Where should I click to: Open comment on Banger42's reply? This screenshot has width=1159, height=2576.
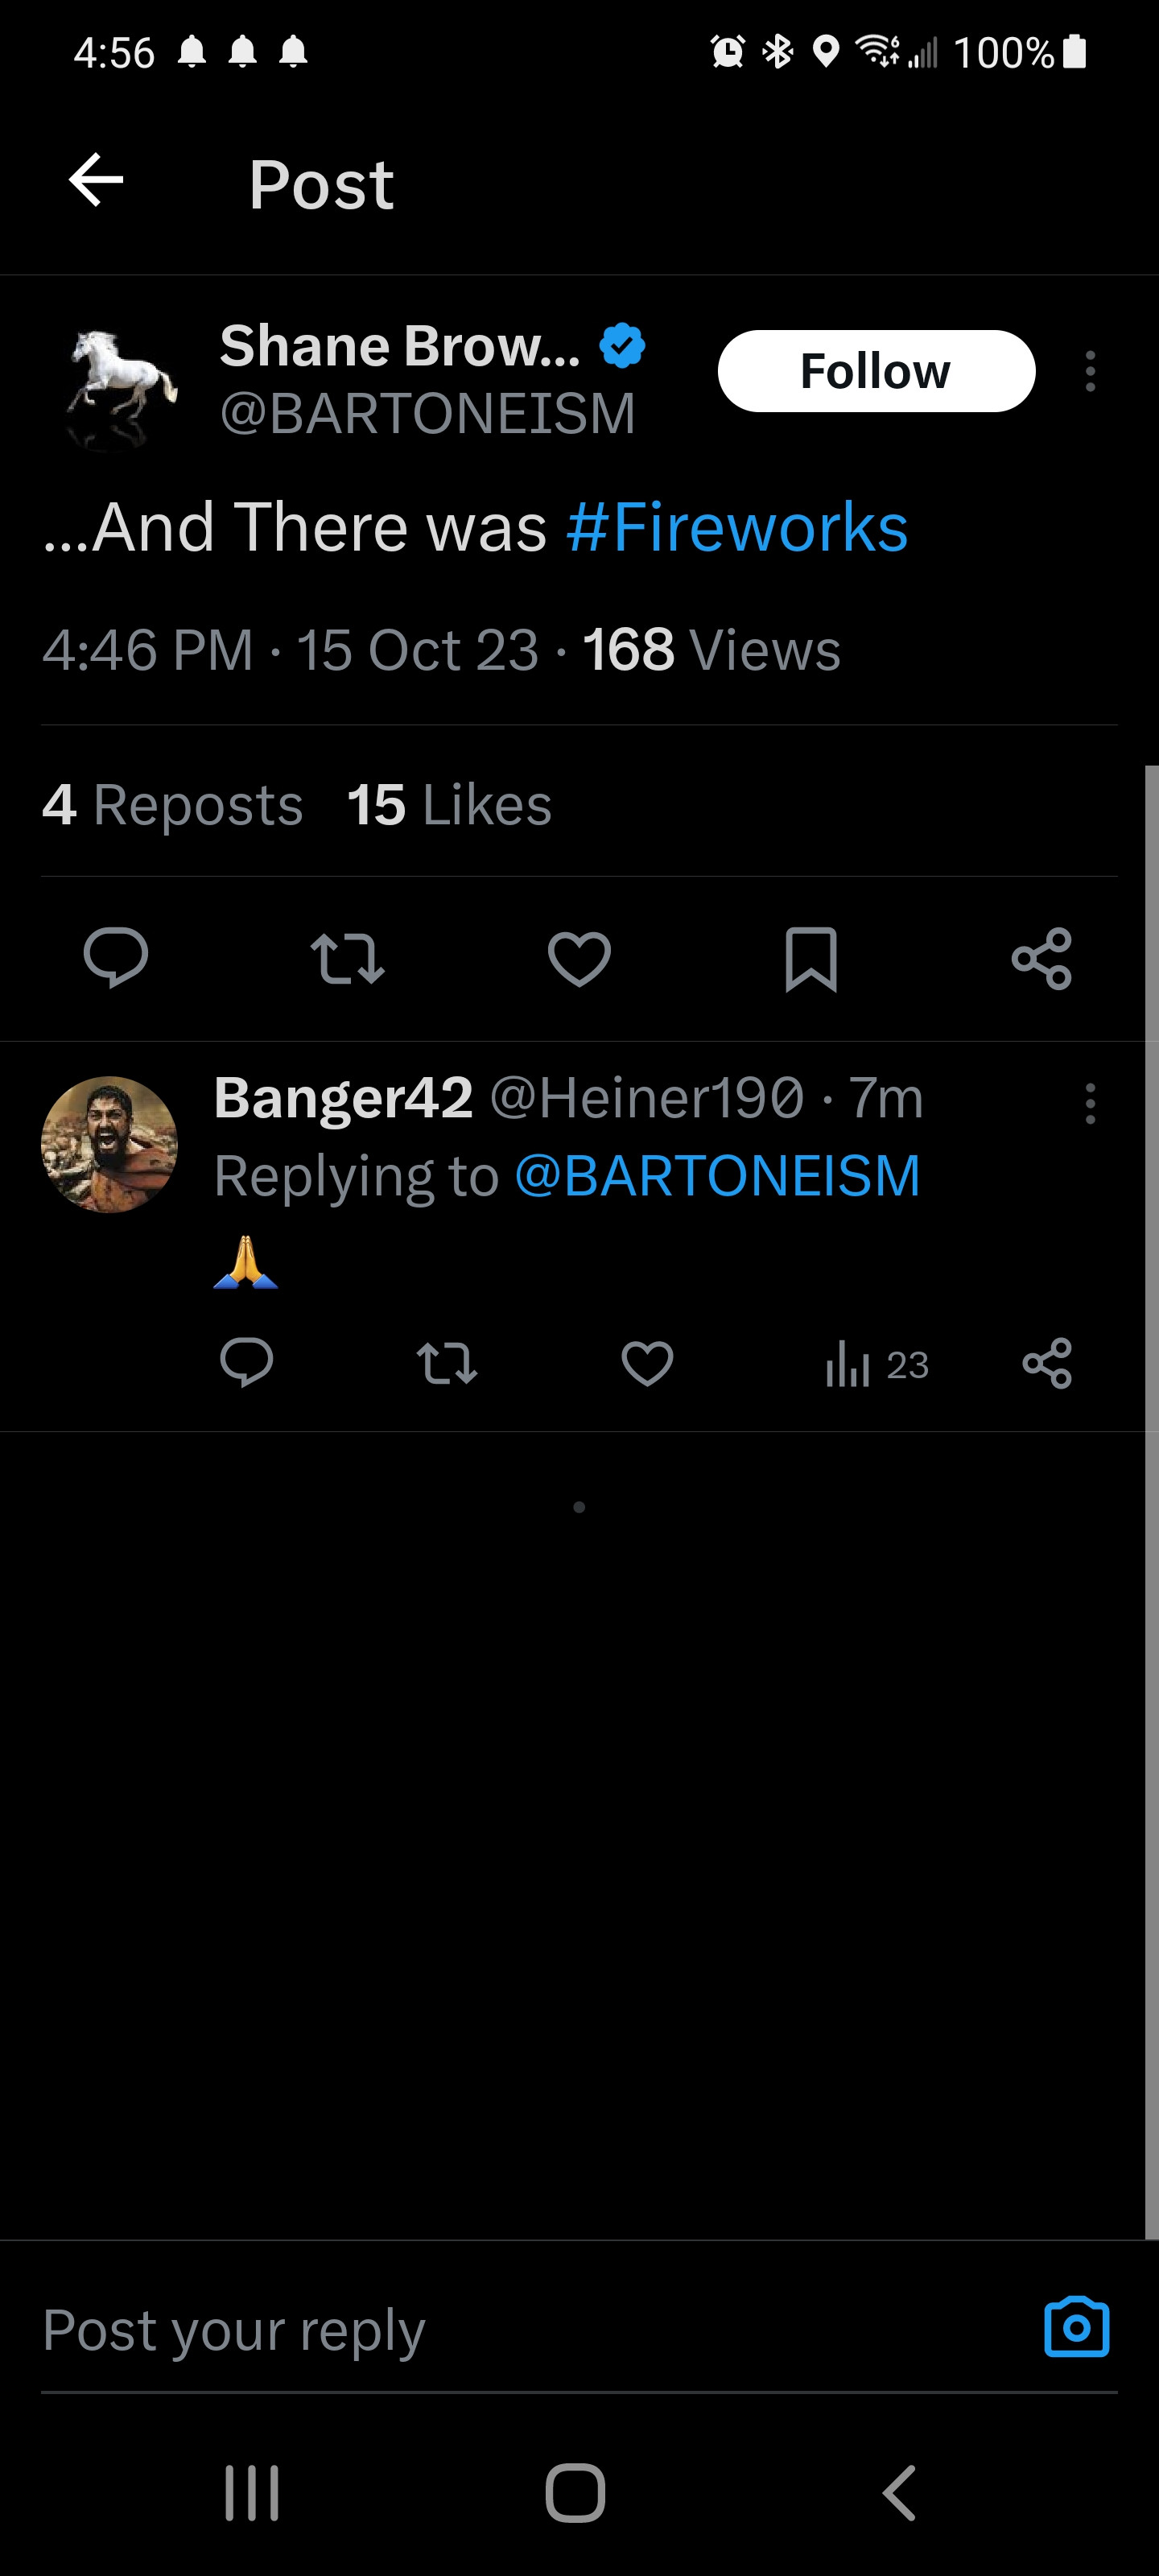point(246,1363)
